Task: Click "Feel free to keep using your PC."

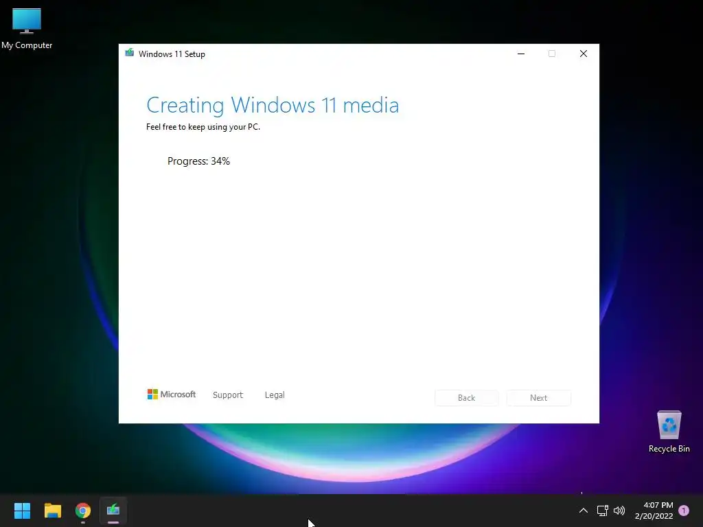Action: click(x=203, y=127)
